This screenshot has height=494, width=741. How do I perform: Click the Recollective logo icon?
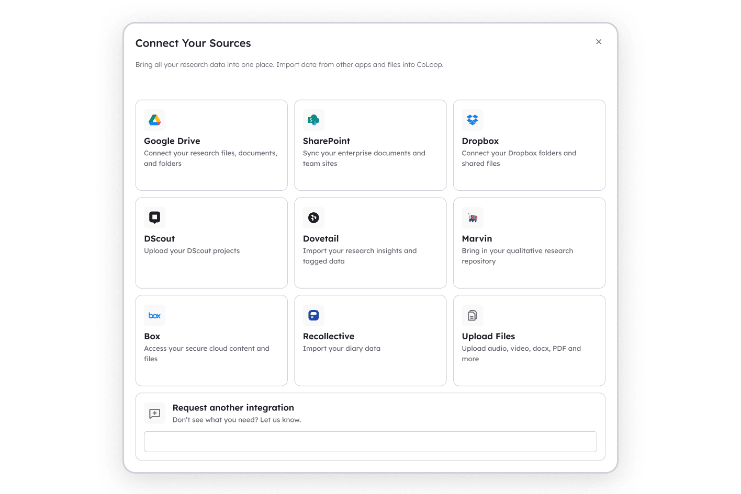point(313,315)
